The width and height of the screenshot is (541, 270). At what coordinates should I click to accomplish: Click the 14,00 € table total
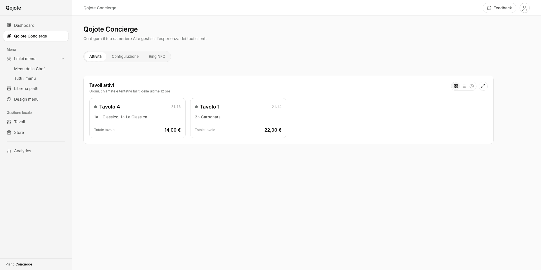coord(172,130)
